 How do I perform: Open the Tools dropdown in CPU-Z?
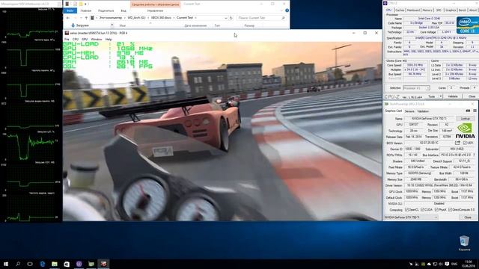pyautogui.click(x=441, y=96)
